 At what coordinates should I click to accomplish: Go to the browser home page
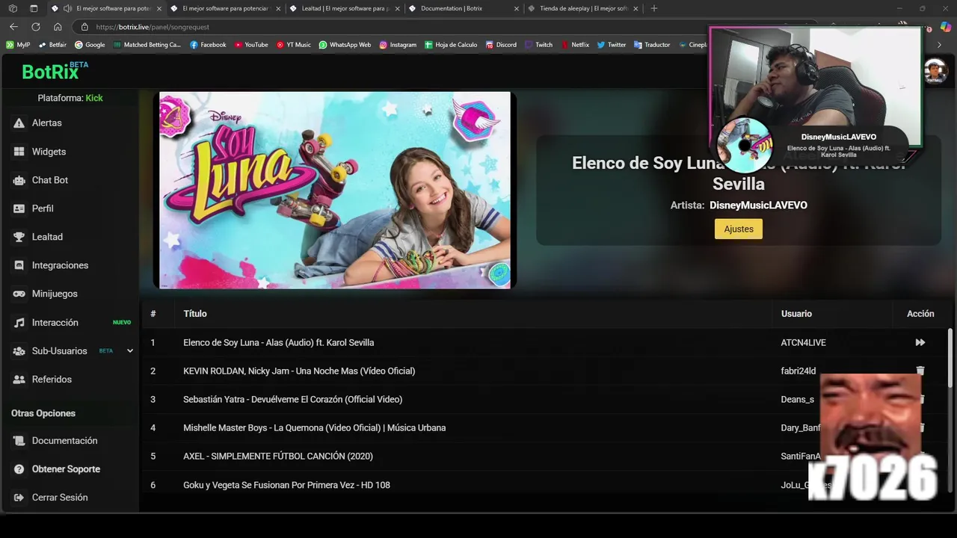pos(58,26)
